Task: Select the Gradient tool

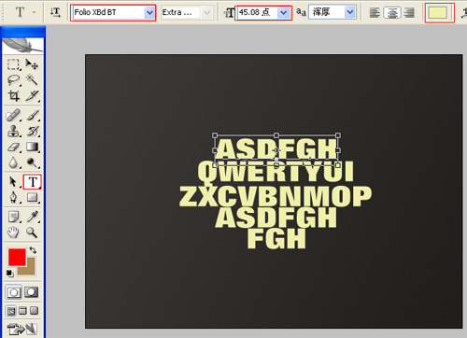Action: [32, 147]
